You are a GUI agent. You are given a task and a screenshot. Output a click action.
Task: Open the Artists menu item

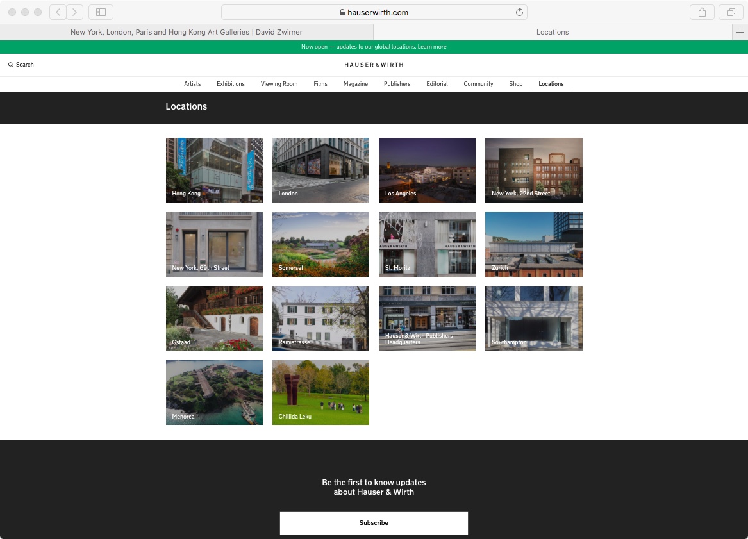(192, 84)
